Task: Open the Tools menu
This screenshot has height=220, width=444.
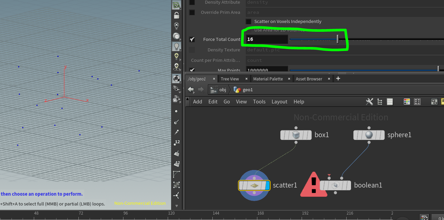Action: coord(259,101)
